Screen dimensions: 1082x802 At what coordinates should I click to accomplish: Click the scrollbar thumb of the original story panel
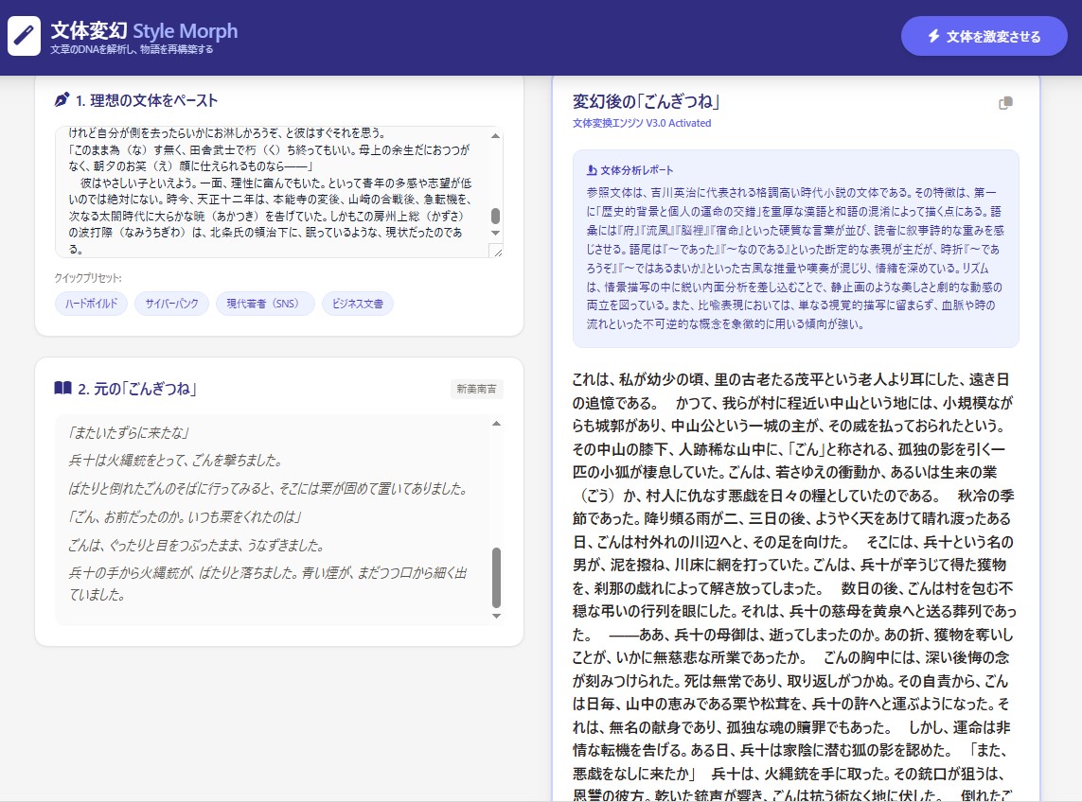[496, 577]
